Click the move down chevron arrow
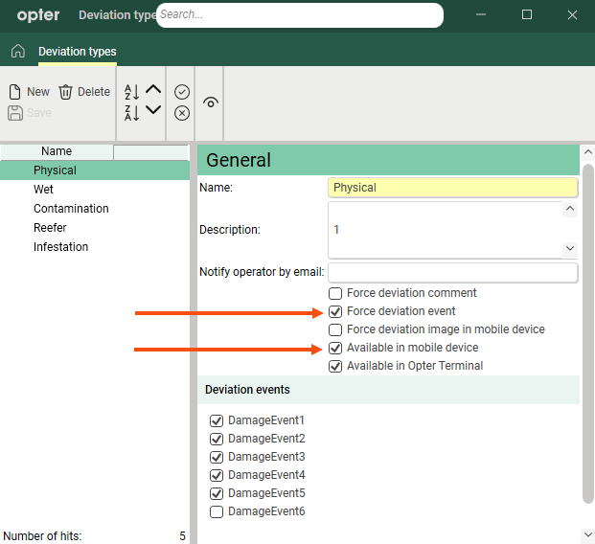The image size is (595, 544). click(x=153, y=111)
